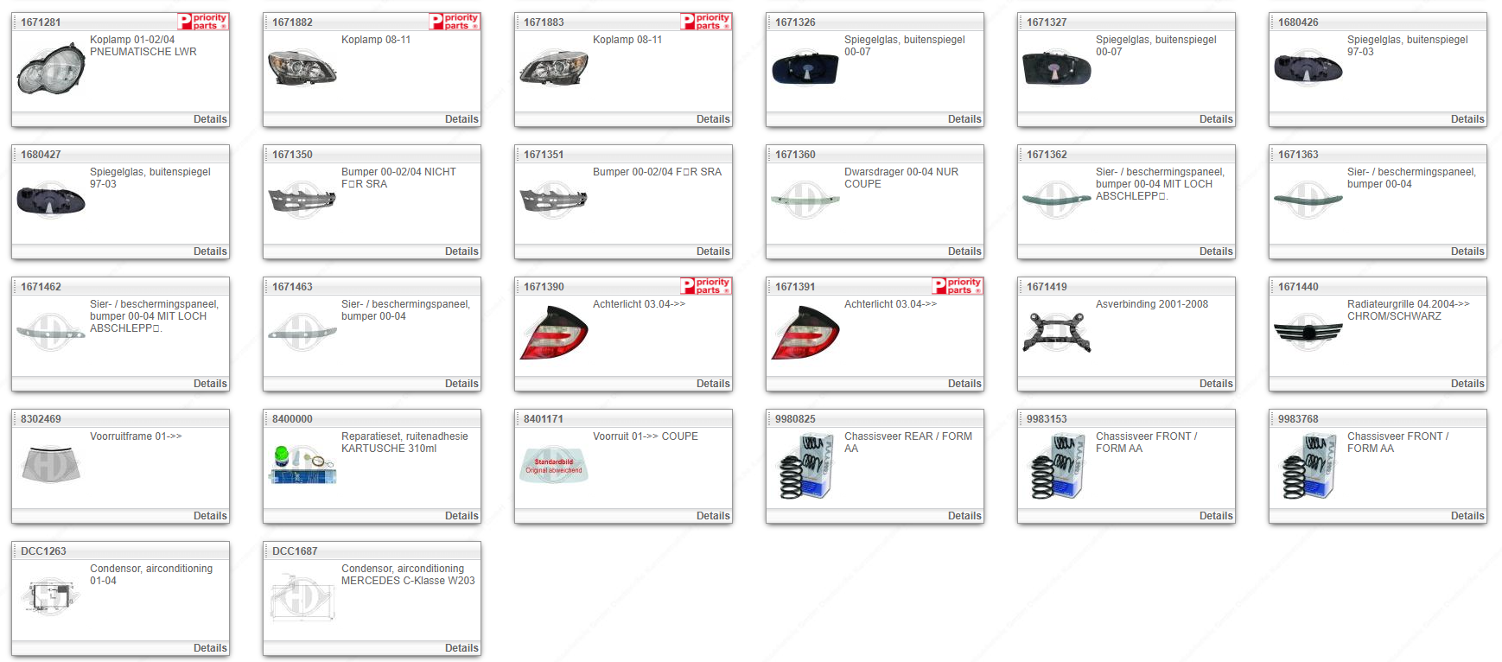This screenshot has width=1502, height=662.
Task: Open Details for bumper 1671350
Action: point(461,251)
